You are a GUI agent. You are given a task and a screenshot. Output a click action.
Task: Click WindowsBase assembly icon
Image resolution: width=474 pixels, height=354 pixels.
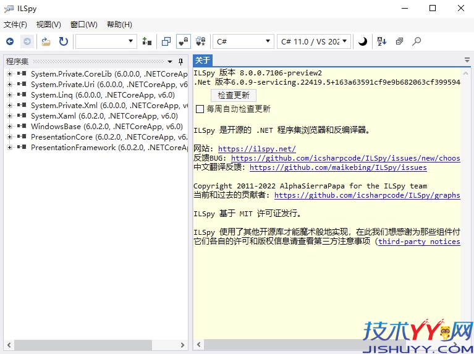[22, 126]
